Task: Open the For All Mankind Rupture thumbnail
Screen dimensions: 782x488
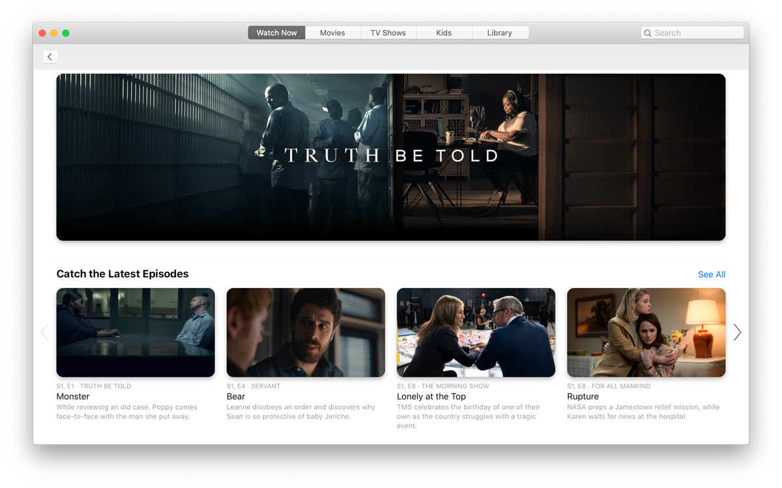Action: tap(646, 332)
